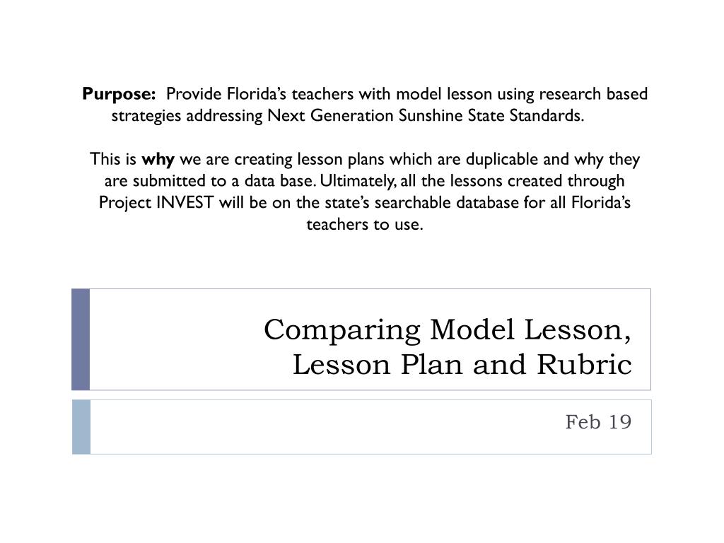Image resolution: width=724 pixels, height=543 pixels.
Task: Select the "Feb 19" date text
Action: tap(598, 422)
